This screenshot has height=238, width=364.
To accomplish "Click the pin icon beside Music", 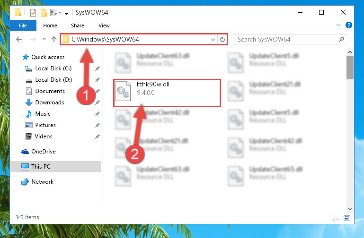I will 97,114.
